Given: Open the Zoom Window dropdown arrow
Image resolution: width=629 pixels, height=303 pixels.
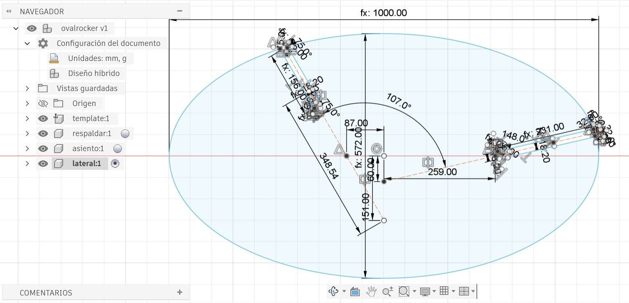Looking at the screenshot, I should pos(414,291).
